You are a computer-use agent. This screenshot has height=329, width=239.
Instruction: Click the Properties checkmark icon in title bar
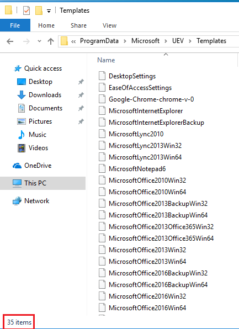(26, 10)
